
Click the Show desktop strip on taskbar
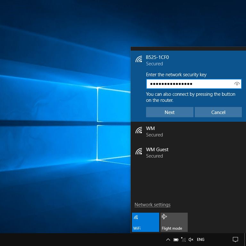click(x=245, y=240)
